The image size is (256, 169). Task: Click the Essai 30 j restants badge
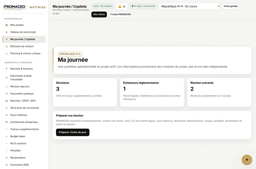click(103, 6)
